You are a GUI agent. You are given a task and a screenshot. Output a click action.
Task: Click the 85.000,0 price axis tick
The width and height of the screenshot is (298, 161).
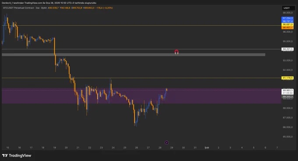[288, 136]
